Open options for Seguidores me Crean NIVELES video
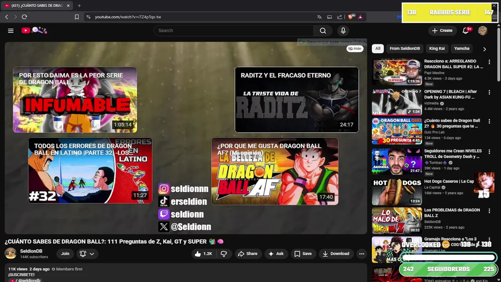Image resolution: width=501 pixels, height=282 pixels. [x=489, y=152]
